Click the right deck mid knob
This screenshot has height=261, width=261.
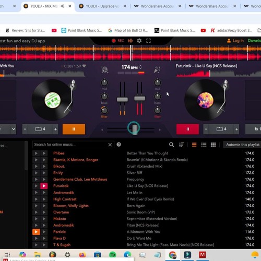[158, 82]
